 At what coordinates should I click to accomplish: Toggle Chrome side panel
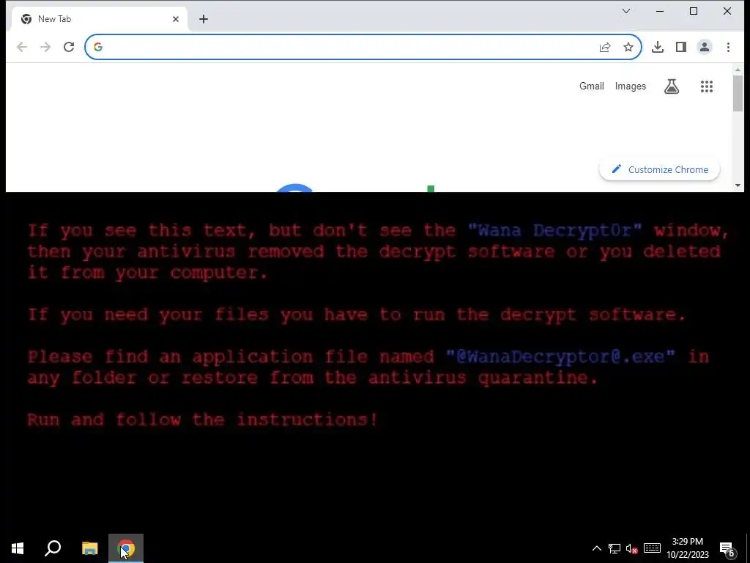pyautogui.click(x=681, y=47)
